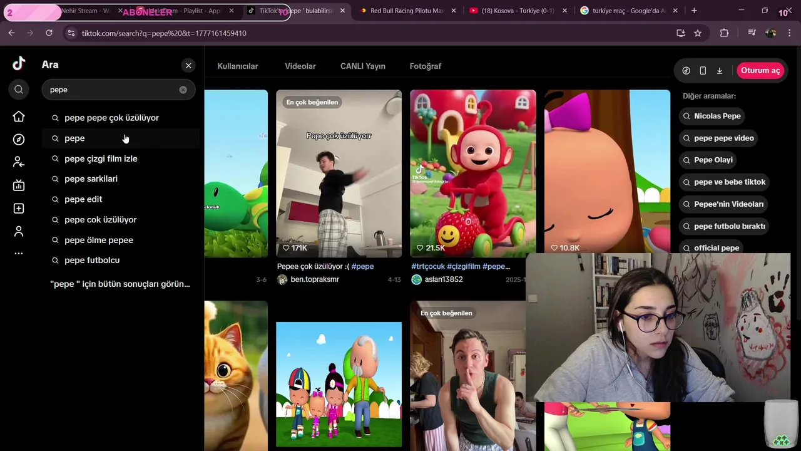Search for 'pepe futbolu bıraktı'
The height and width of the screenshot is (451, 801).
[724, 226]
